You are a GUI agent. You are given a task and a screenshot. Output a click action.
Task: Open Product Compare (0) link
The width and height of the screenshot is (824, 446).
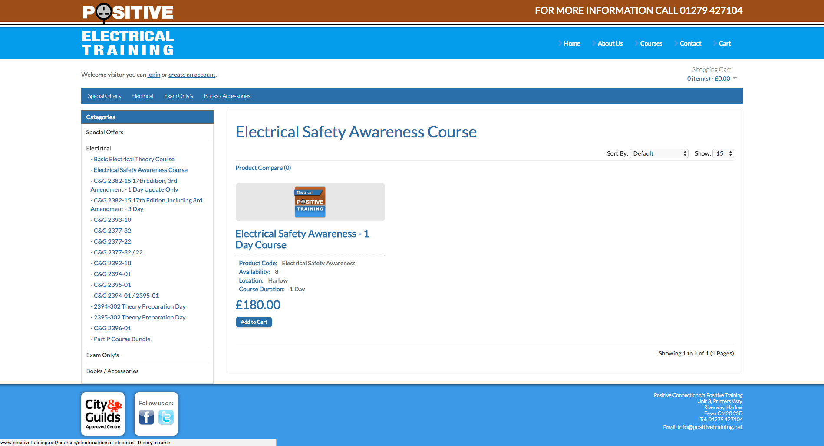click(x=263, y=168)
